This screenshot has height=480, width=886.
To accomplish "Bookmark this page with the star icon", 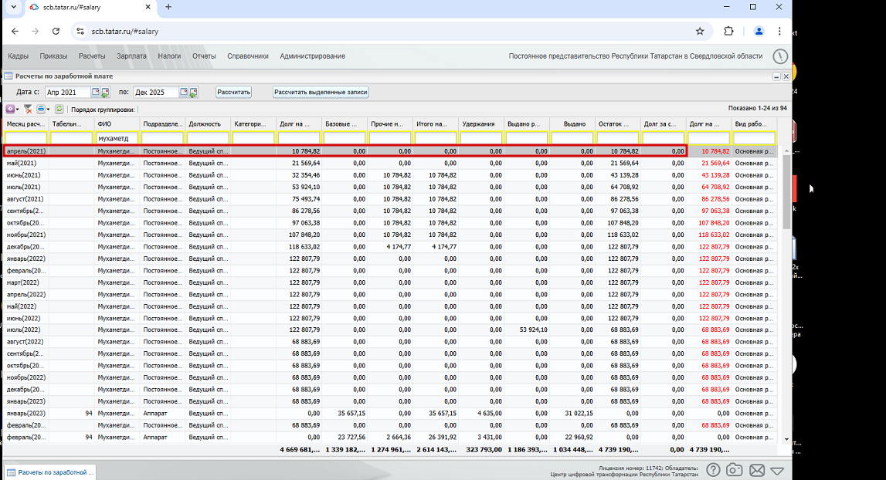I will pyautogui.click(x=700, y=32).
